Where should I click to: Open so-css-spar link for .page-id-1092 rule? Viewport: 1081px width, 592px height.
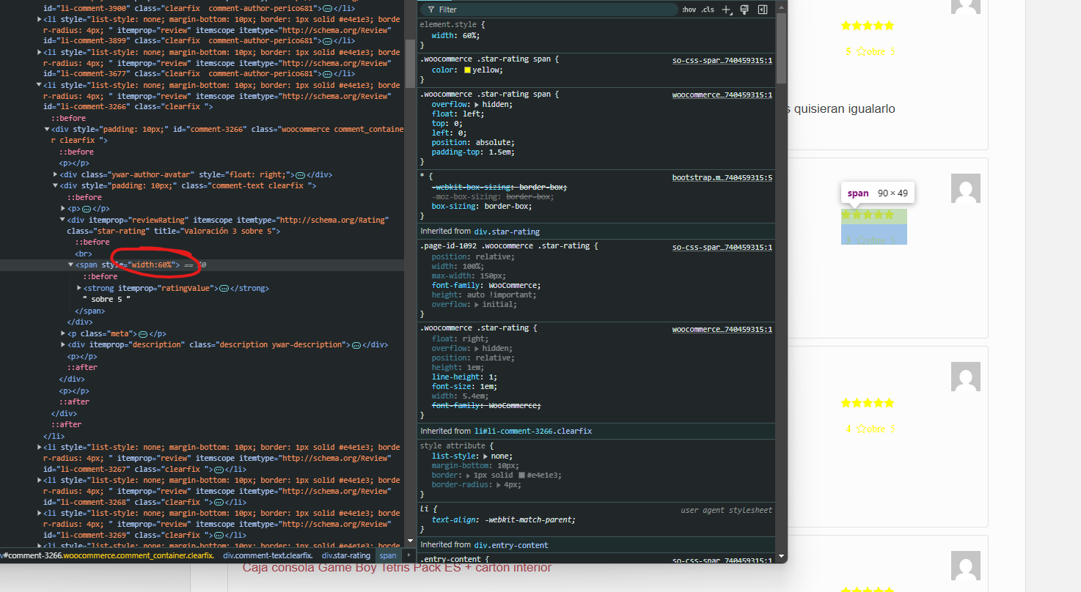[722, 248]
